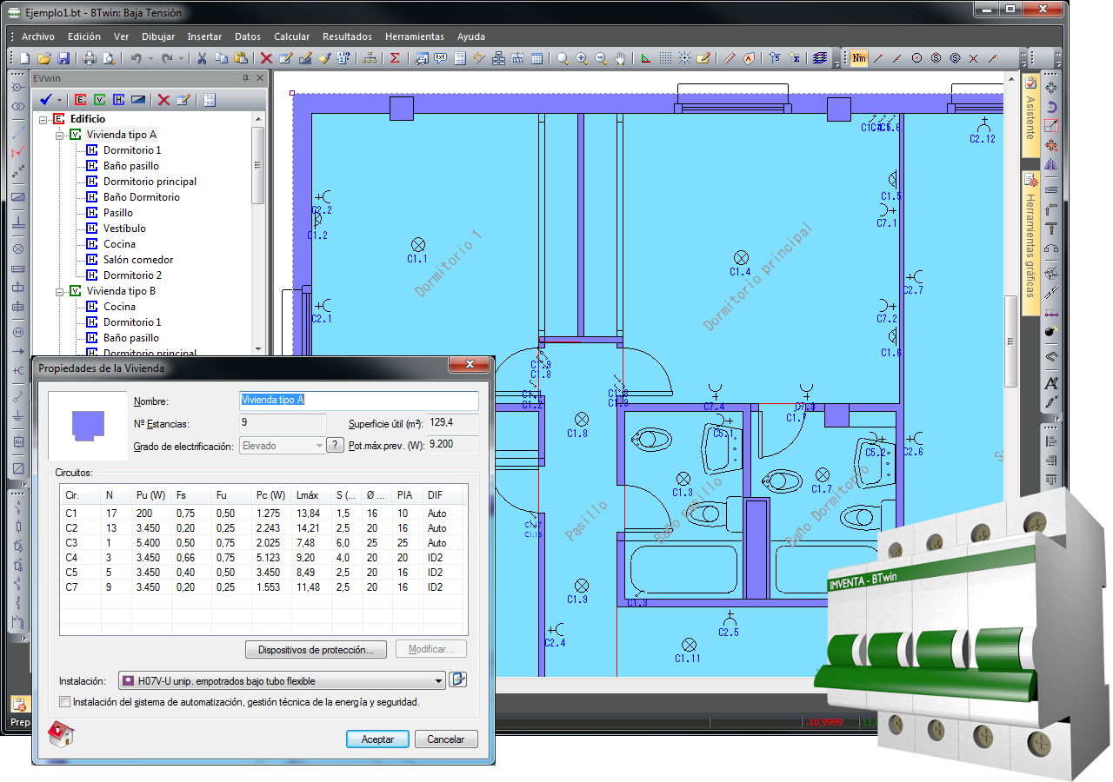This screenshot has width=1113, height=782.
Task: Click the Aceptar button
Action: 377,739
